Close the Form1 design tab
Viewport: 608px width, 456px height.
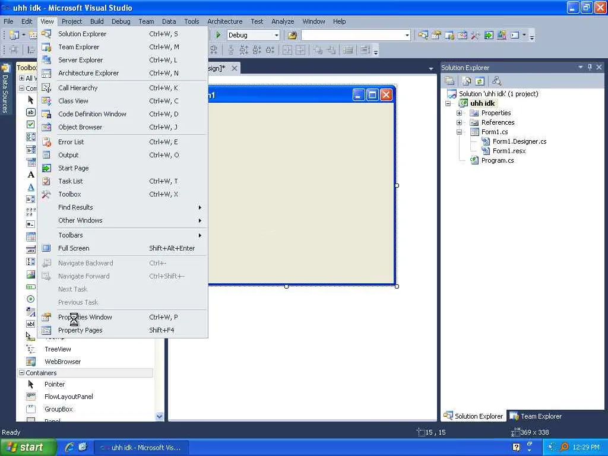click(234, 68)
